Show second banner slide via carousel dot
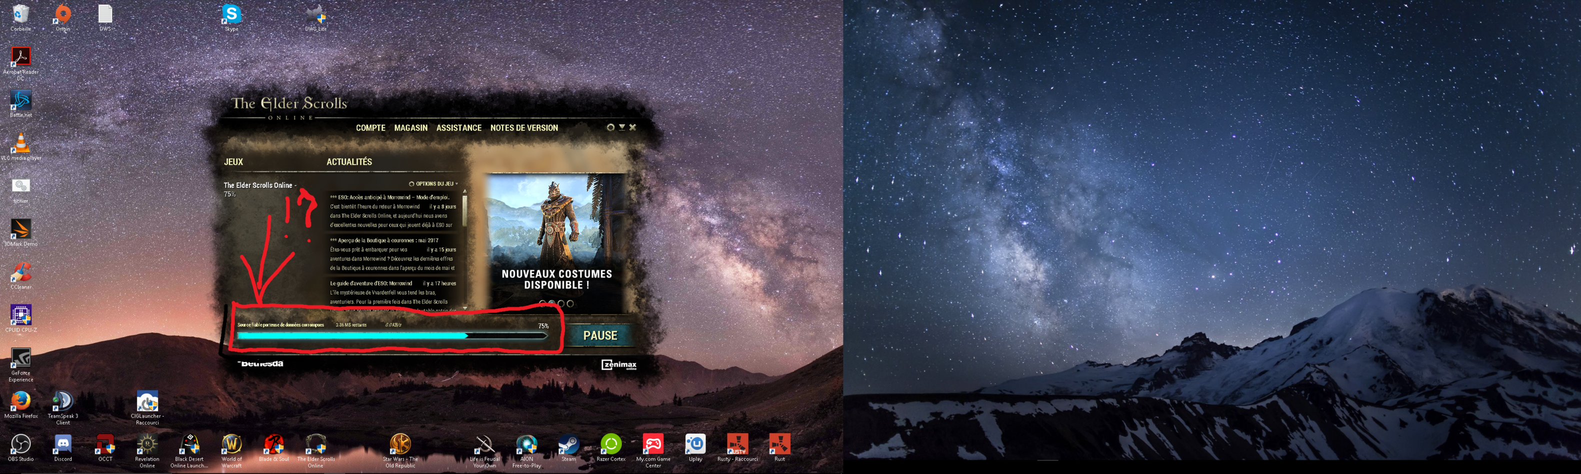 (552, 303)
